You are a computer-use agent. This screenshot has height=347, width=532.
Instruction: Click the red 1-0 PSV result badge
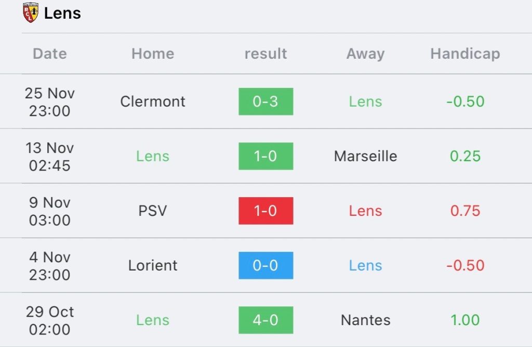click(x=265, y=211)
